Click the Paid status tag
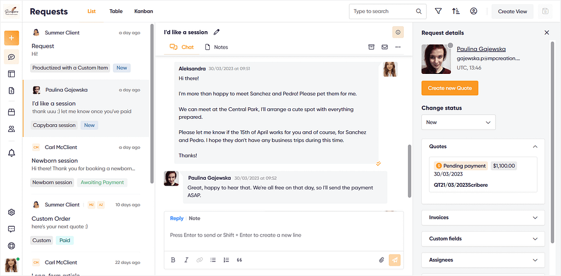 click(65, 240)
